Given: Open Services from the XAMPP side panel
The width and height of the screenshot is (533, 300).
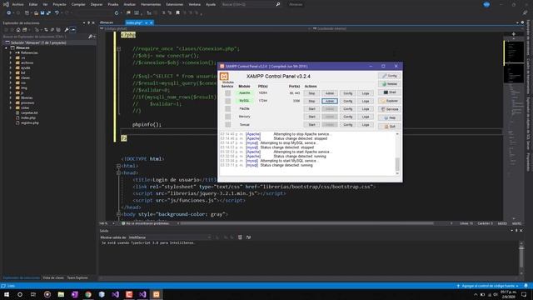Looking at the screenshot, I should [389, 109].
